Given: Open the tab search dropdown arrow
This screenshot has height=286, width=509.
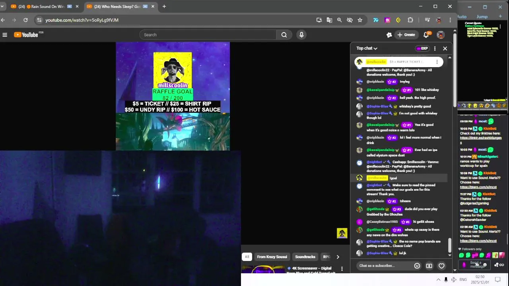Looking at the screenshot, I should click(x=2, y=6).
